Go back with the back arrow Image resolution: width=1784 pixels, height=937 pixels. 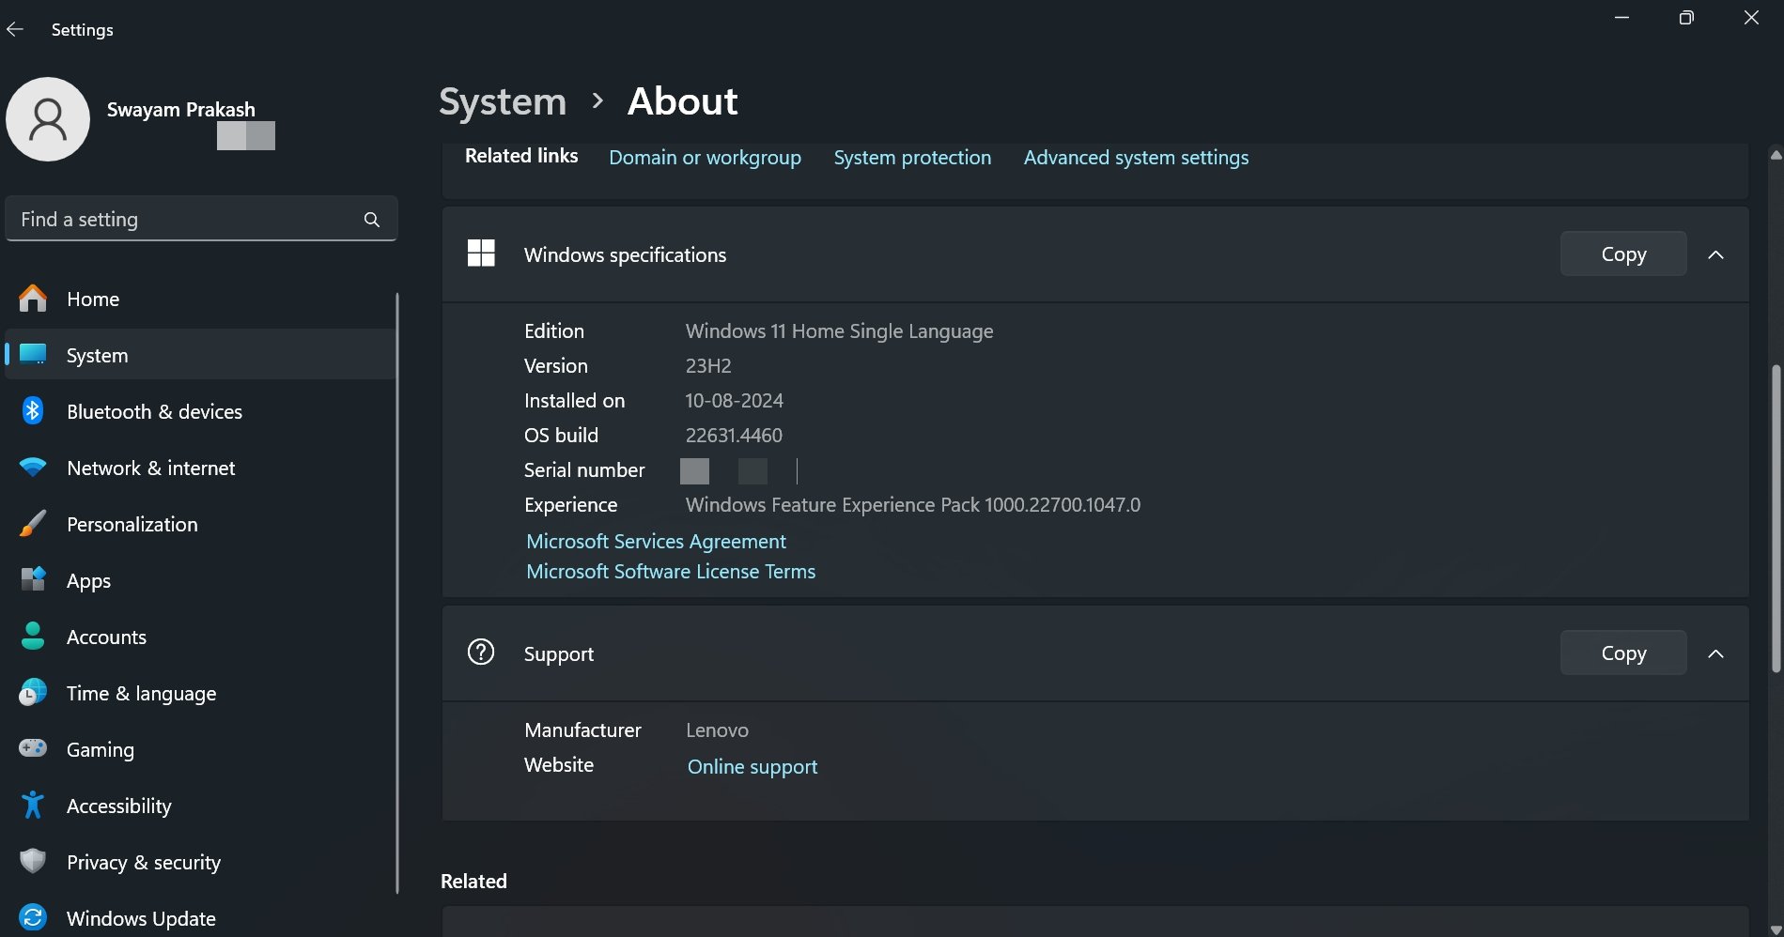pos(15,30)
